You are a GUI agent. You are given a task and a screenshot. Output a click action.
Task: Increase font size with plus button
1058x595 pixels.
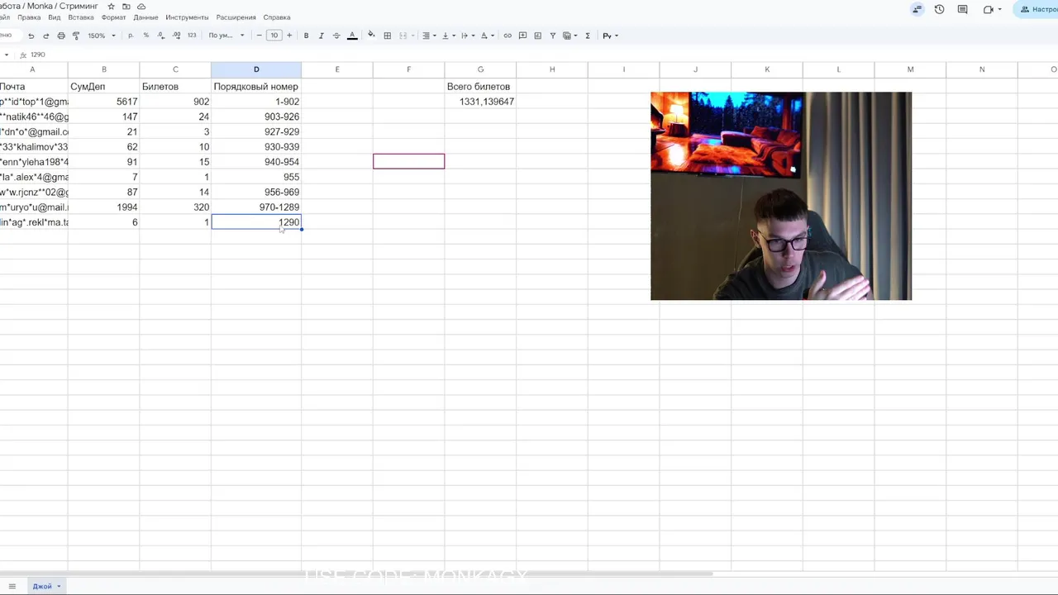(x=288, y=36)
